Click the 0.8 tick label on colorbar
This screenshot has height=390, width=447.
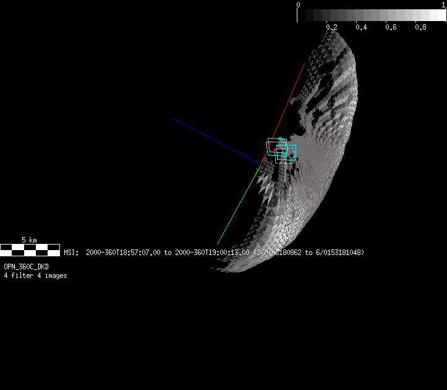point(420,27)
